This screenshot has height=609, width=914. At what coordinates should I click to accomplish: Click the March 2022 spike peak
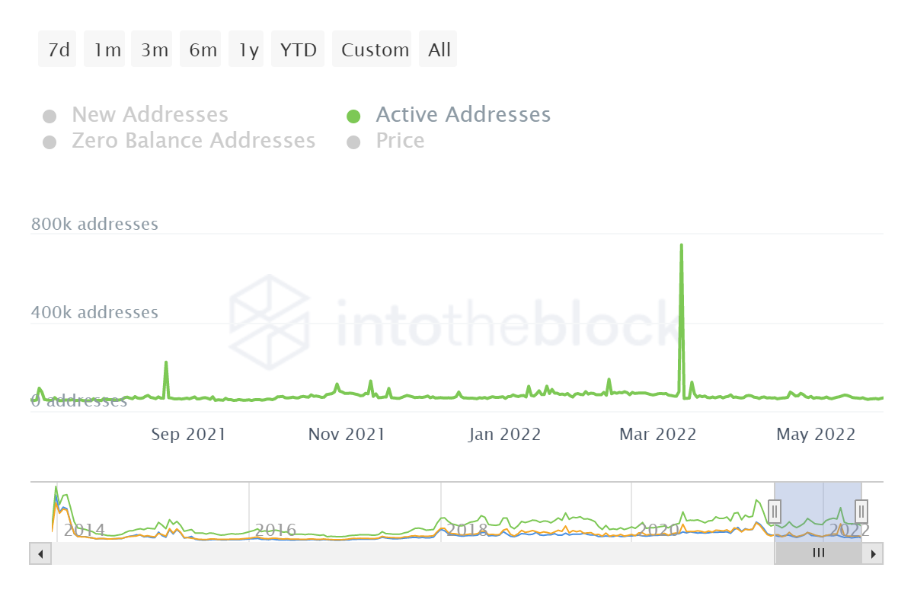pos(681,246)
